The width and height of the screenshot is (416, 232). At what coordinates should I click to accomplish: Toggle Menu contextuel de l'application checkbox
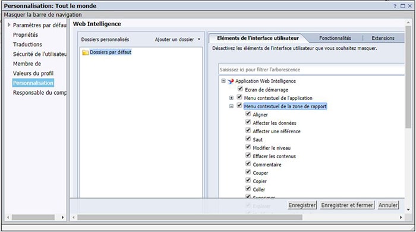click(239, 97)
